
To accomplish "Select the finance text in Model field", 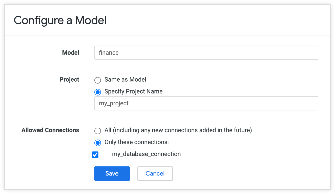I will pyautogui.click(x=109, y=53).
